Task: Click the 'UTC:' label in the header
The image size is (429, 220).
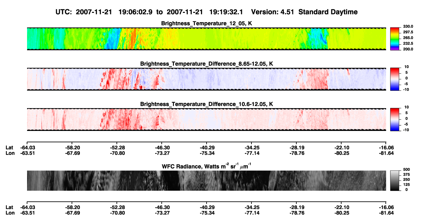Action: [x=64, y=12]
